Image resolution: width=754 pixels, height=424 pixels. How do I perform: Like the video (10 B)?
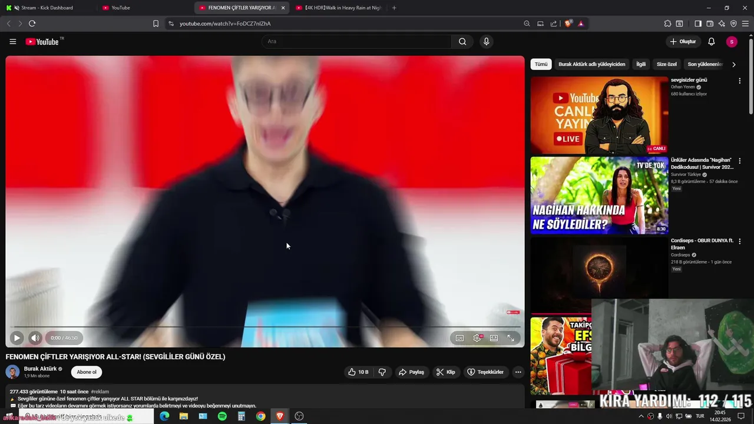[358, 372]
